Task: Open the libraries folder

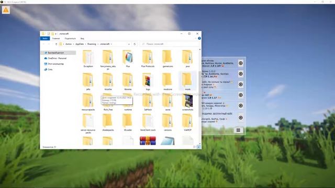Action: pos(128,81)
